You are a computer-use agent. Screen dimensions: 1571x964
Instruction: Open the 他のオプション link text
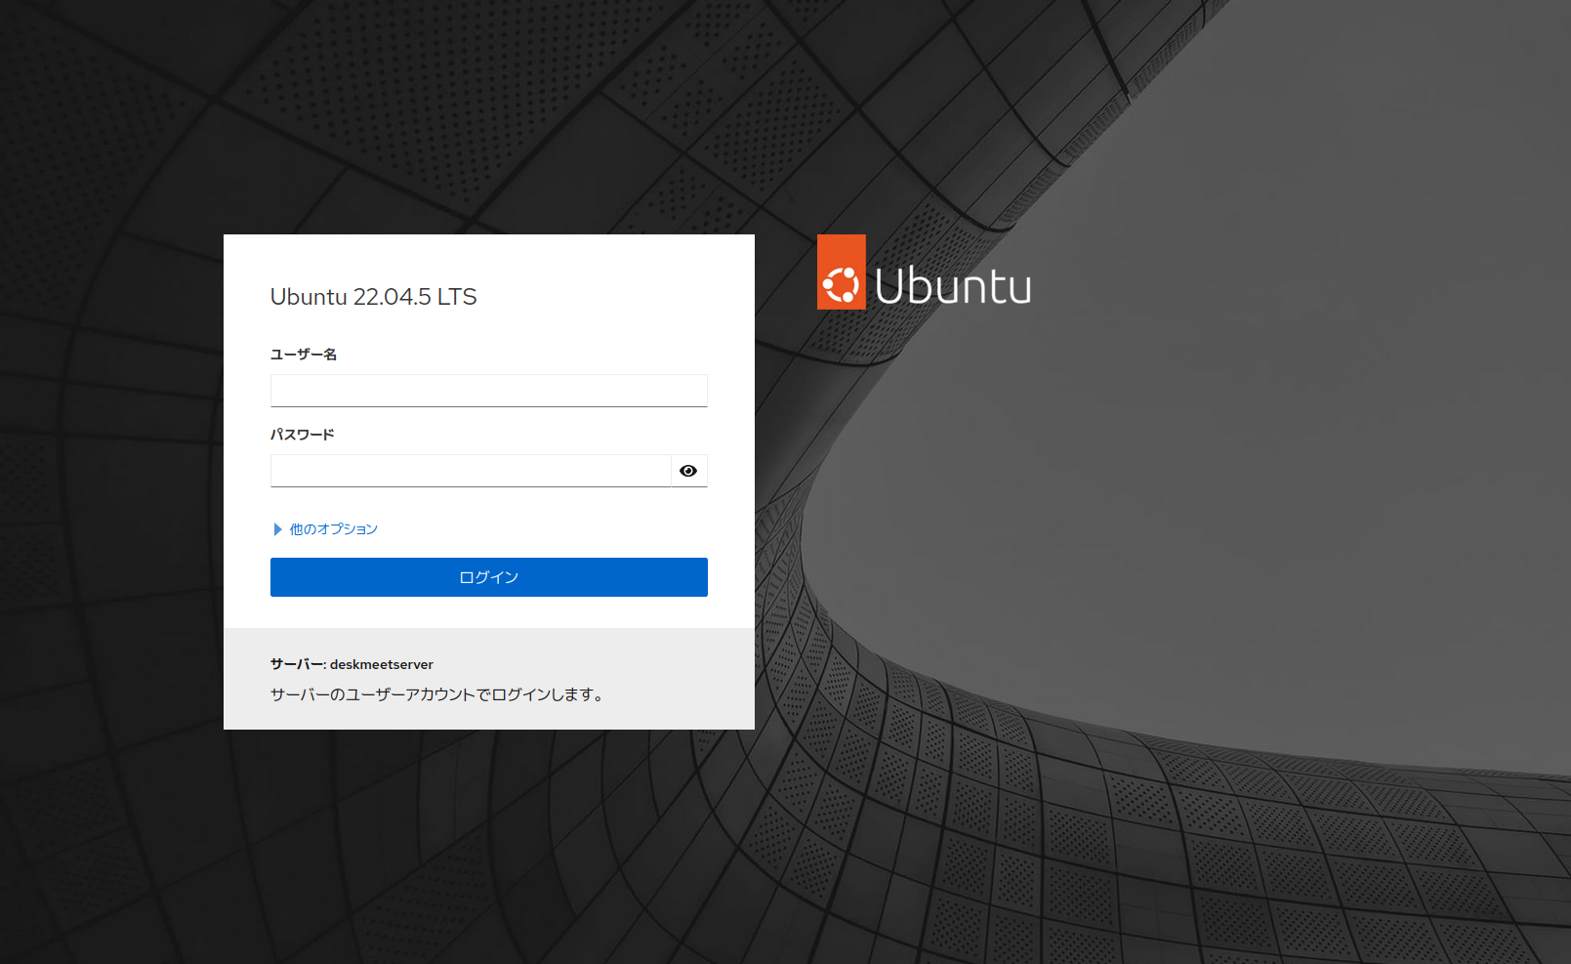[x=333, y=529]
